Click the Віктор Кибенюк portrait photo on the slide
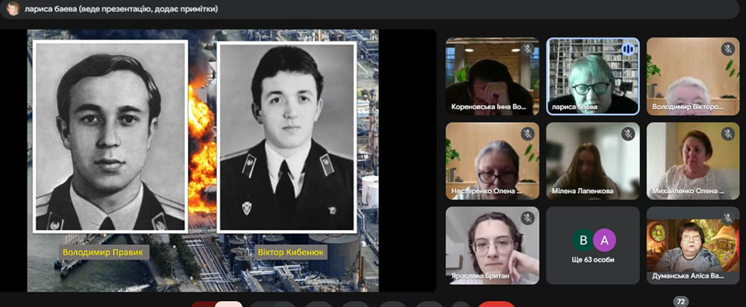This screenshot has height=307, width=746. click(286, 136)
